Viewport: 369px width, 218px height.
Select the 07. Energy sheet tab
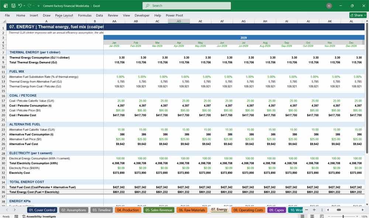[219, 210]
